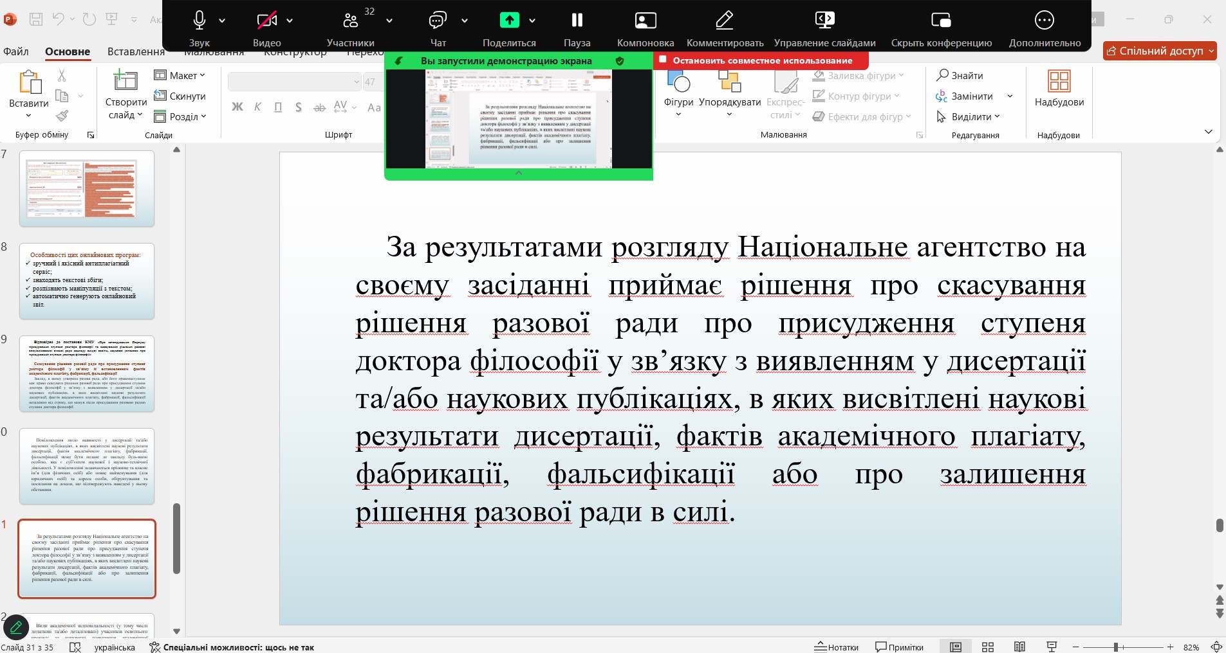Expand the Макет layout dropdown
This screenshot has width=1226, height=653.
tap(180, 76)
